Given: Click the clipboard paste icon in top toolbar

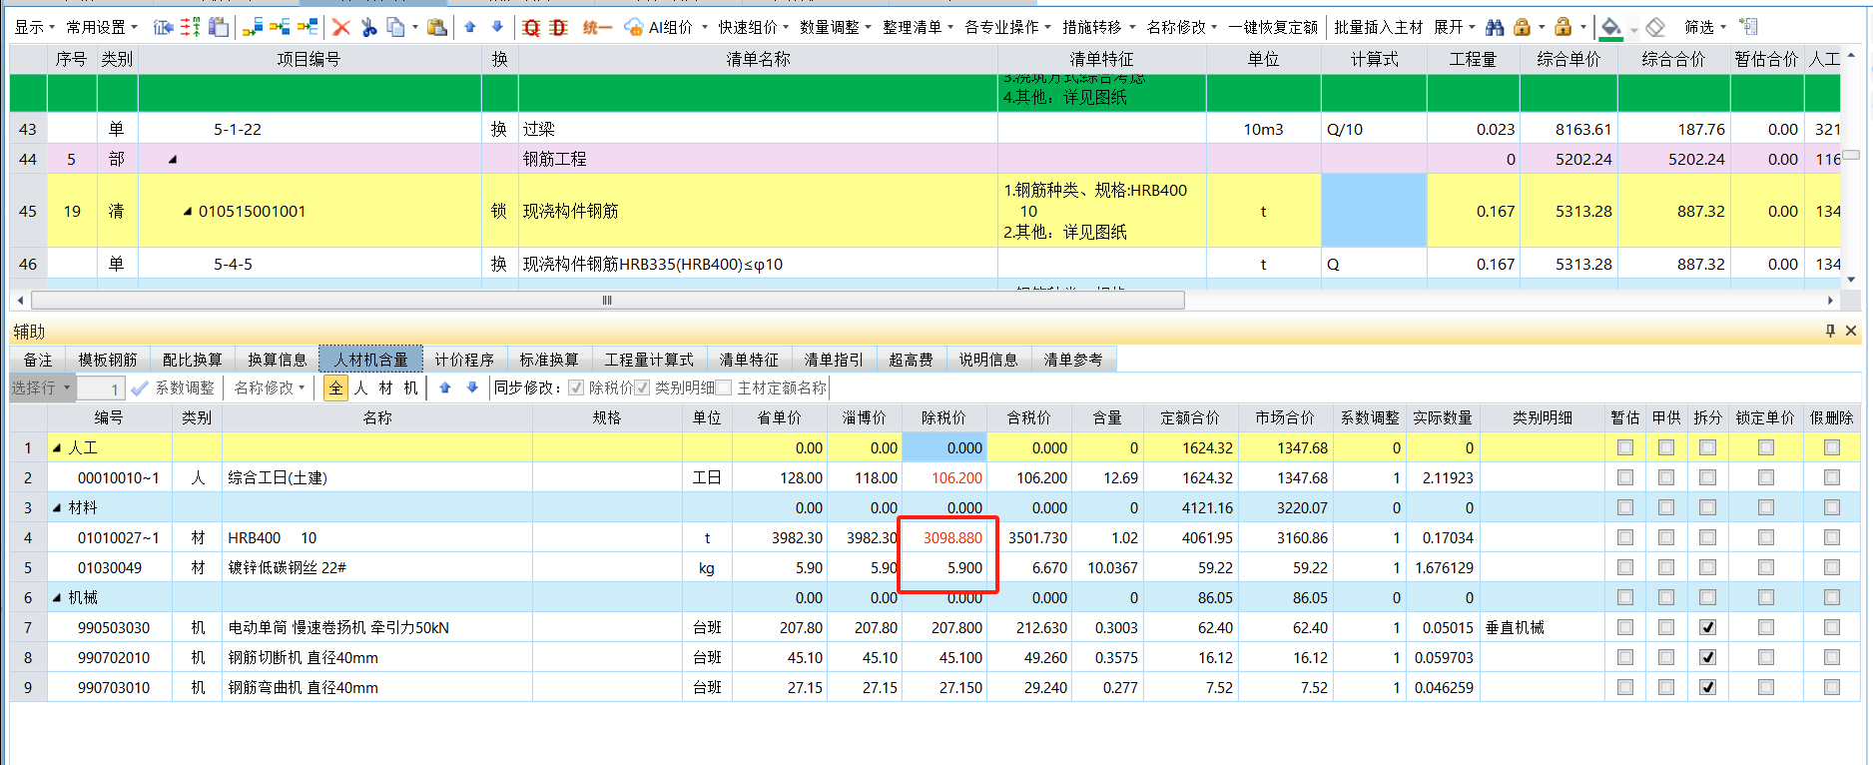Looking at the screenshot, I should (436, 27).
